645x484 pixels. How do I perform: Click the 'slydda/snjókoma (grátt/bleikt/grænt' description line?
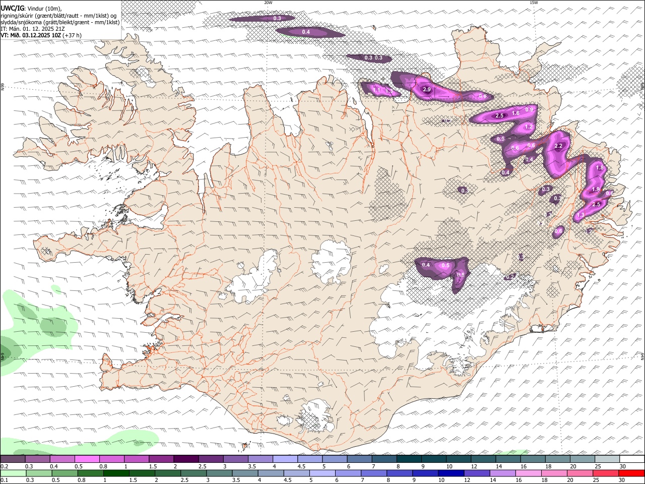coord(60,22)
